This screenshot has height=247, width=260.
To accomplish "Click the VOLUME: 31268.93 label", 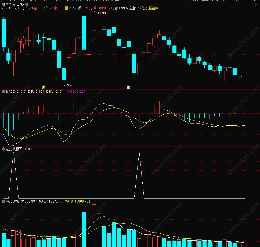I will click(x=20, y=201).
